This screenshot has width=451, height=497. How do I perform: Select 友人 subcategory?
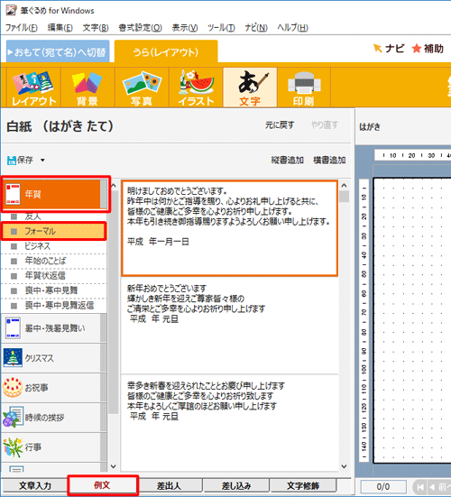tap(54, 216)
